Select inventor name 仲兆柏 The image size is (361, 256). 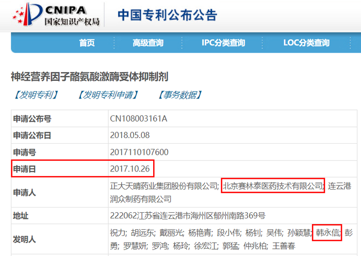click(255, 246)
